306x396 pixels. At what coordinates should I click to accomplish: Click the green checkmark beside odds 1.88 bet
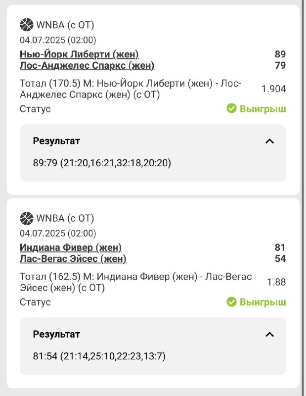(x=231, y=302)
